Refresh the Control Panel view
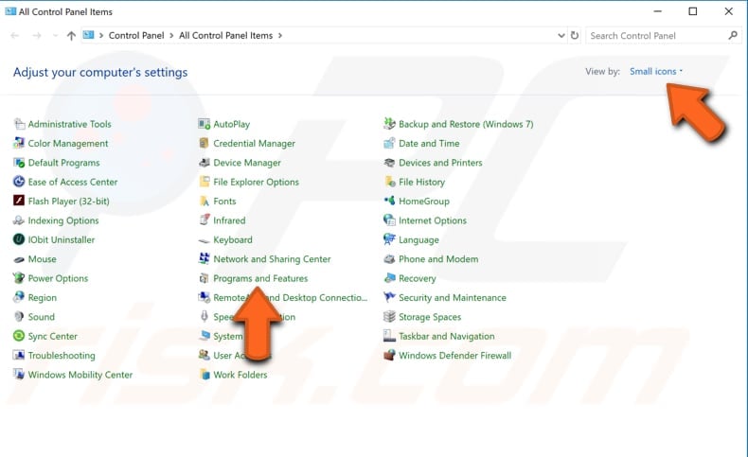 point(575,35)
